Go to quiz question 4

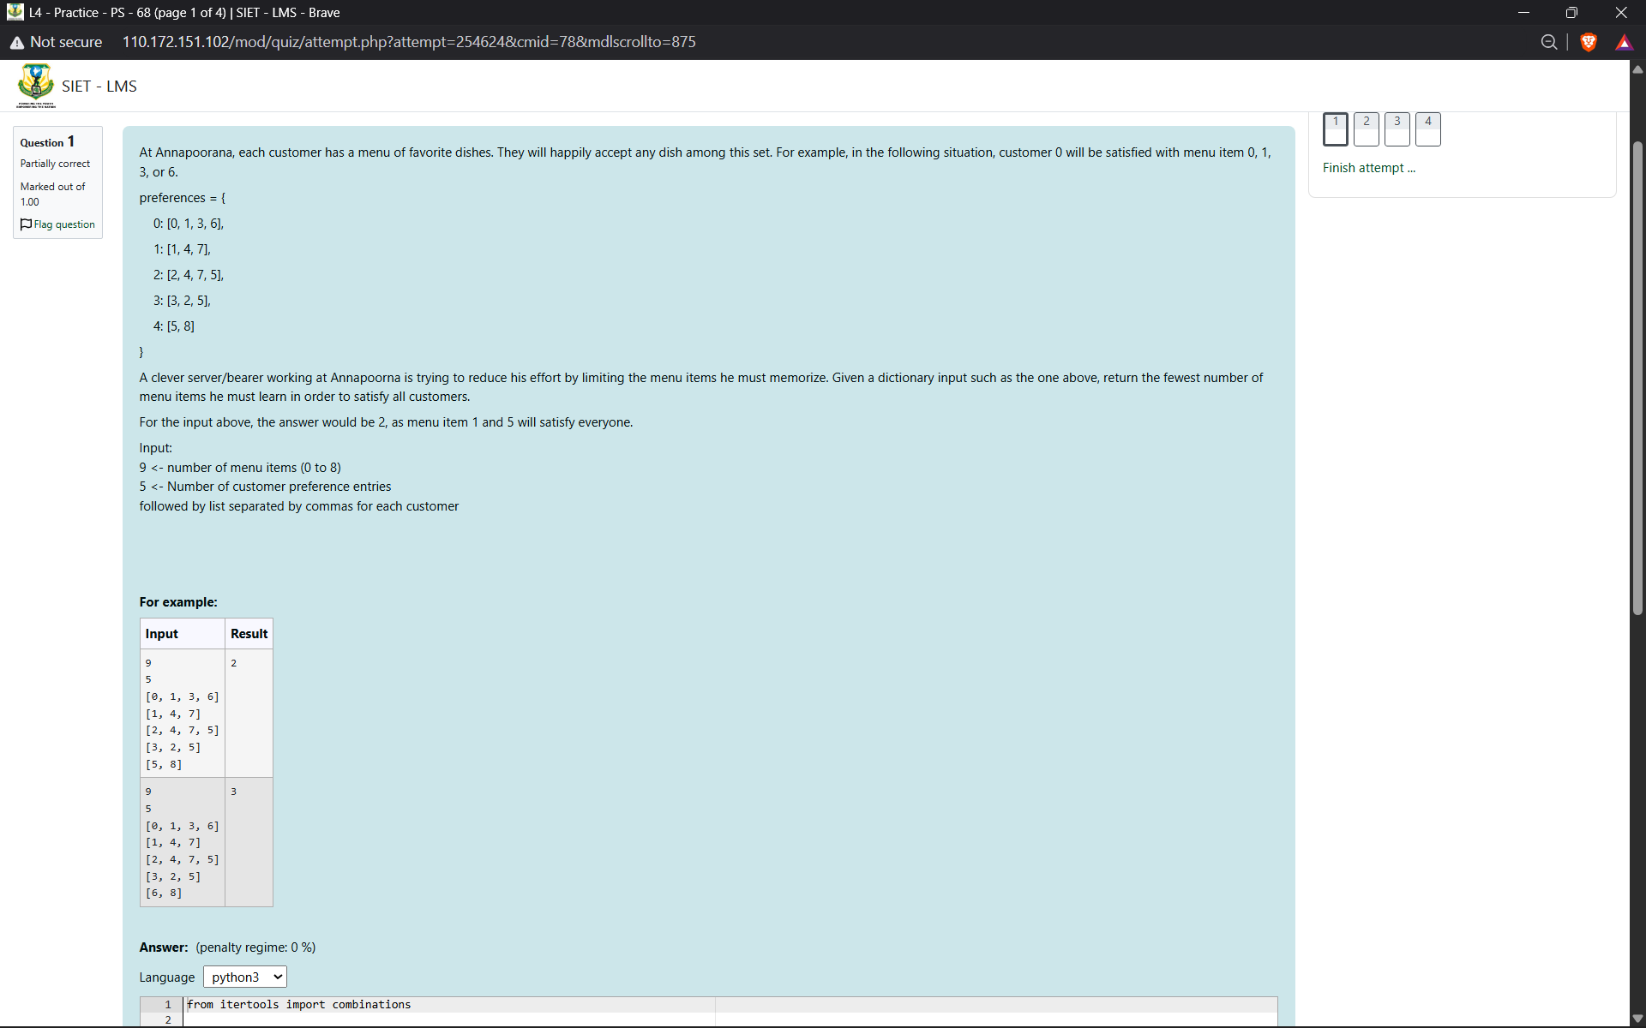(1427, 128)
